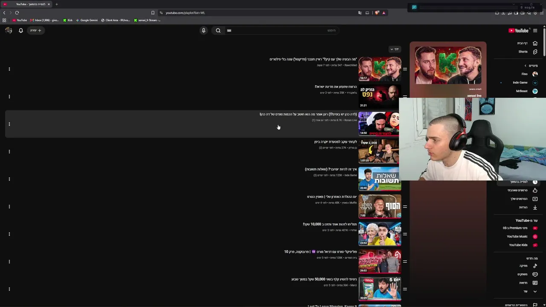Open the sidebar Home icon
The width and height of the screenshot is (546, 307).
pos(535,43)
